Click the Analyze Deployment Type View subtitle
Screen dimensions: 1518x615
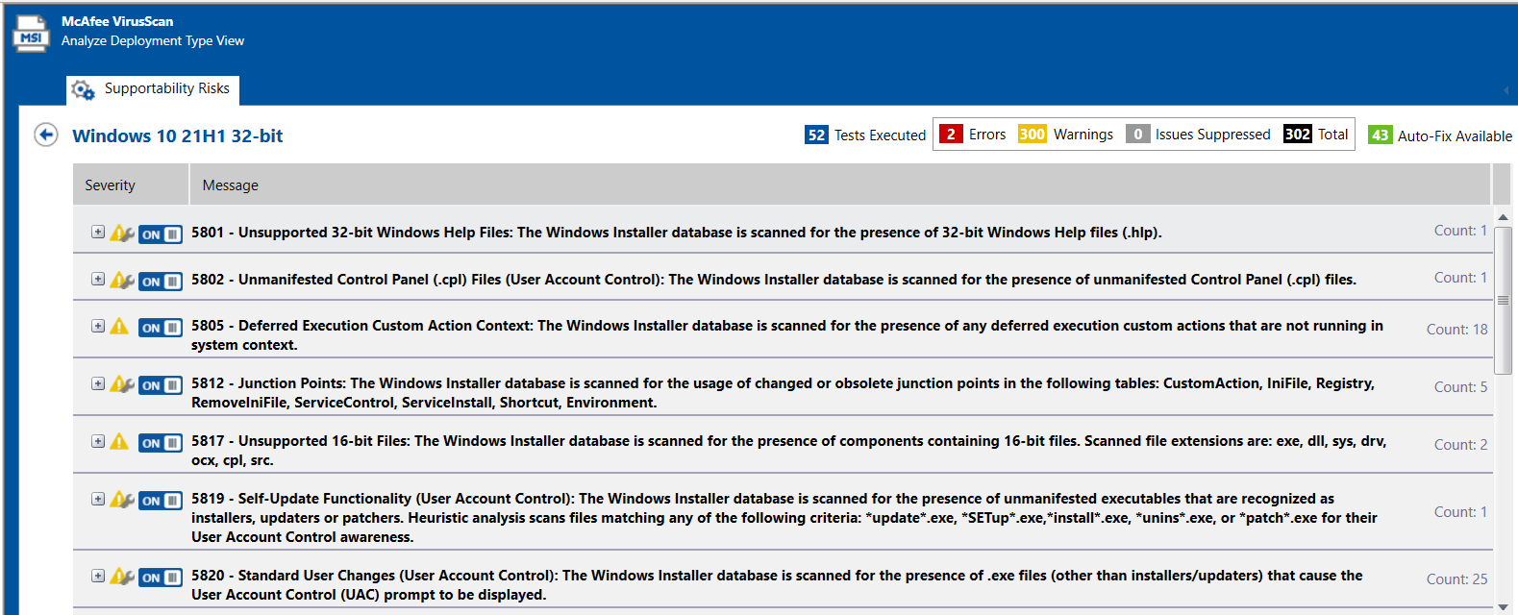pyautogui.click(x=153, y=40)
